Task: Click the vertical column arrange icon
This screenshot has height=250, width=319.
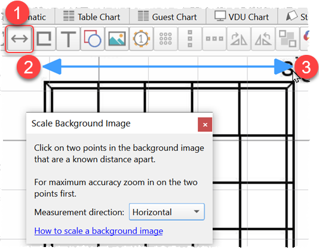Action: [x=190, y=39]
